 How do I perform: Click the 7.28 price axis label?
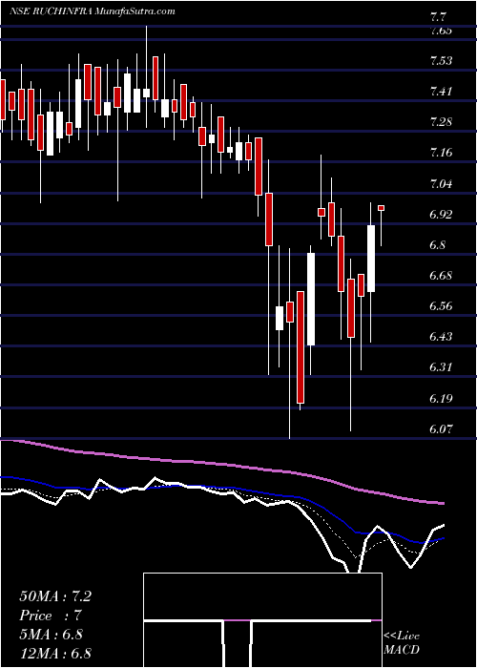coord(441,122)
